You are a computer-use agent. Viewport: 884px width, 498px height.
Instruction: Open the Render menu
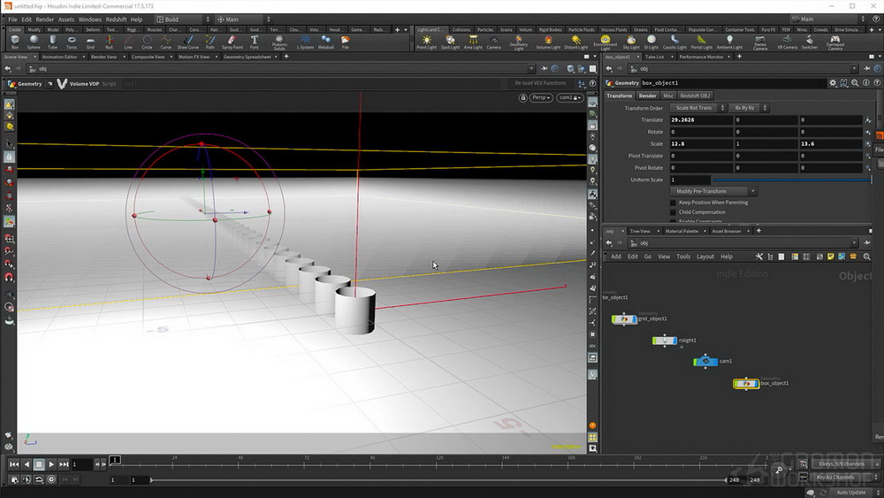point(44,19)
